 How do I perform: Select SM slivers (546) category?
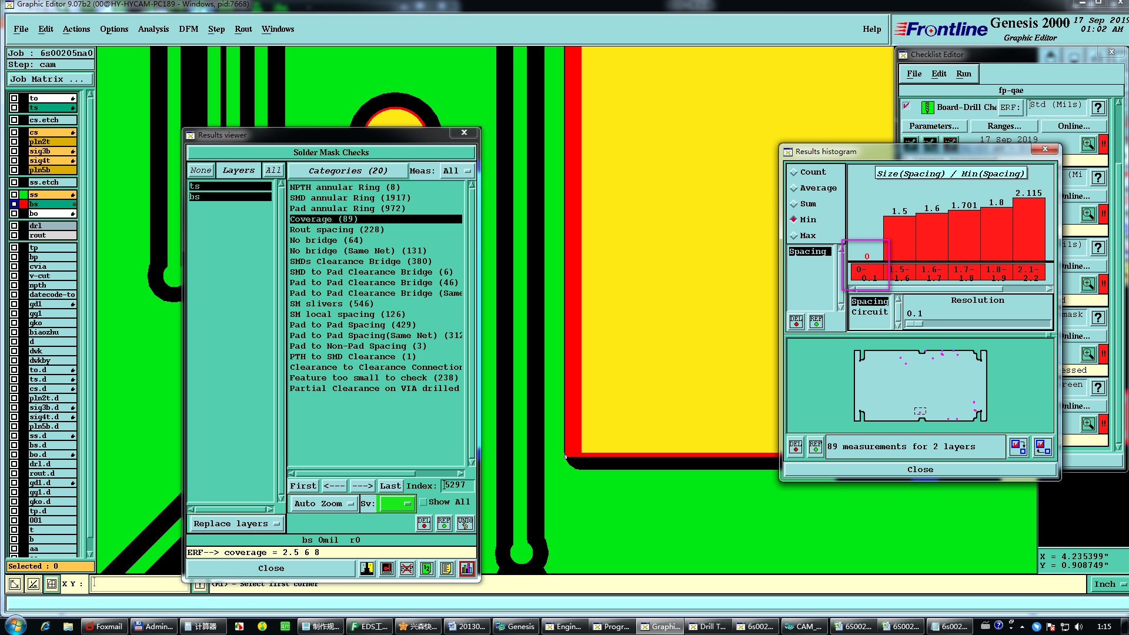(331, 304)
